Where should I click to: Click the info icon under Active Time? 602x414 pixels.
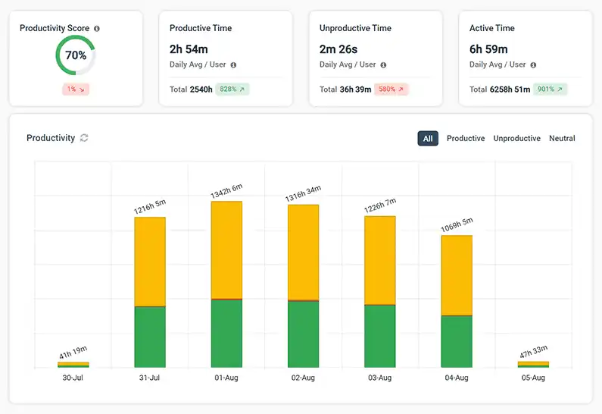[x=533, y=65]
